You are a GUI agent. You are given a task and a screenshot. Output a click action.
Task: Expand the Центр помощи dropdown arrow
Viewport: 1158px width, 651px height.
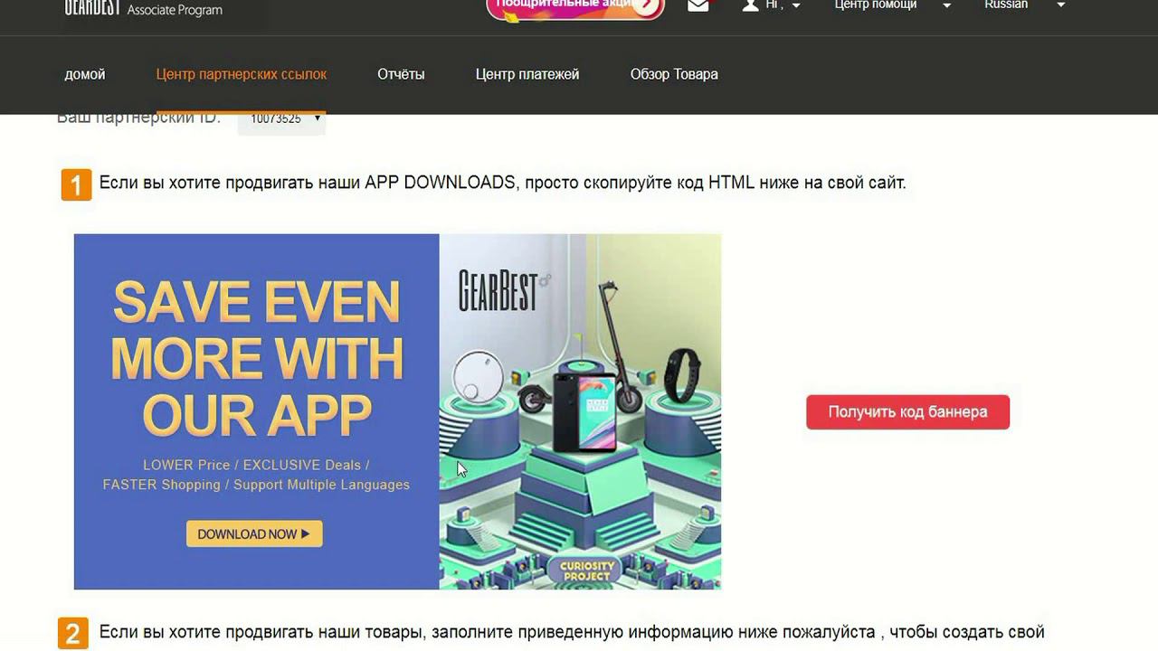pos(946,5)
